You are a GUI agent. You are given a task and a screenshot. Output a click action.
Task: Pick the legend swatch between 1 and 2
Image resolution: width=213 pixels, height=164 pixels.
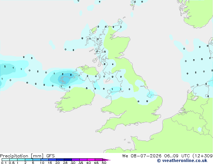(21, 160)
